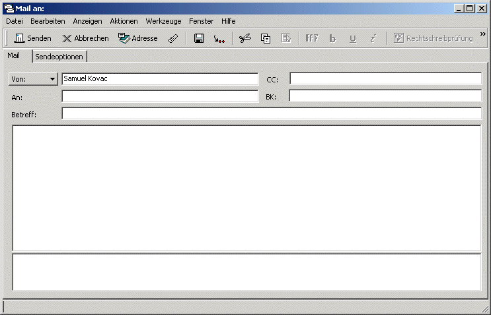Click the lower attachments pane

pos(246,272)
